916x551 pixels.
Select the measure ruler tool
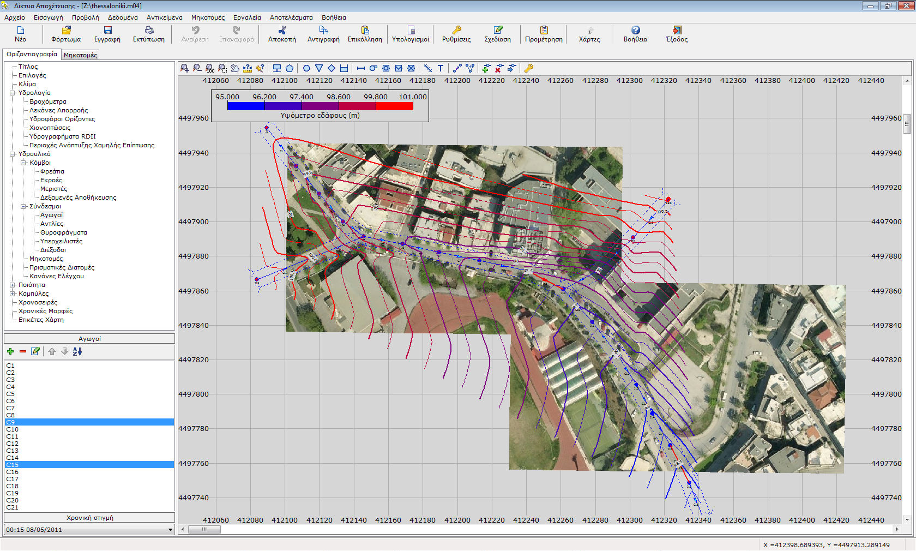coord(248,68)
